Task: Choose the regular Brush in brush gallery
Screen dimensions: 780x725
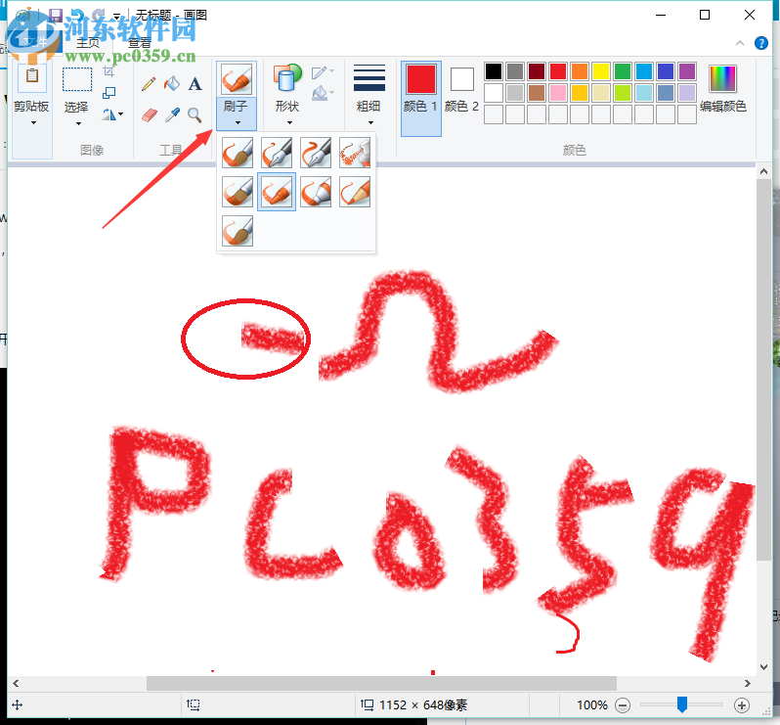Action: coord(238,153)
